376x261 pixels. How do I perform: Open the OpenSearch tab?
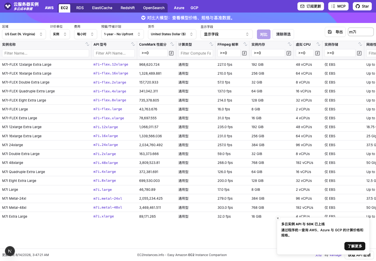tap(154, 8)
